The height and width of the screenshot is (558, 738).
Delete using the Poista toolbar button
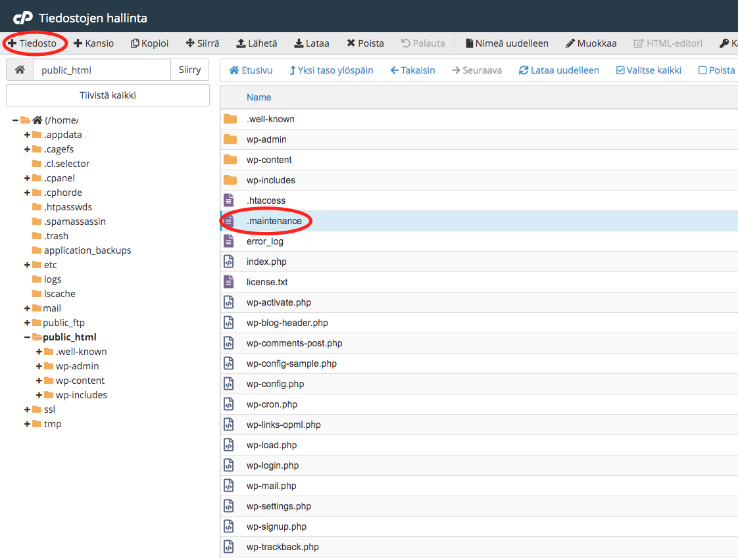coord(365,43)
